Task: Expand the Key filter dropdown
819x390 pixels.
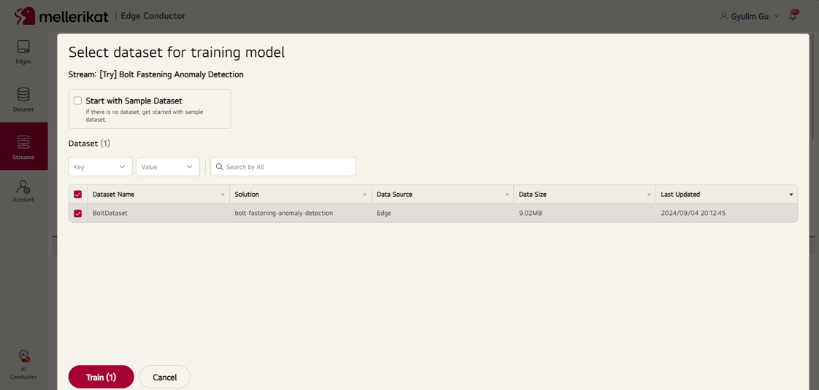Action: [100, 167]
